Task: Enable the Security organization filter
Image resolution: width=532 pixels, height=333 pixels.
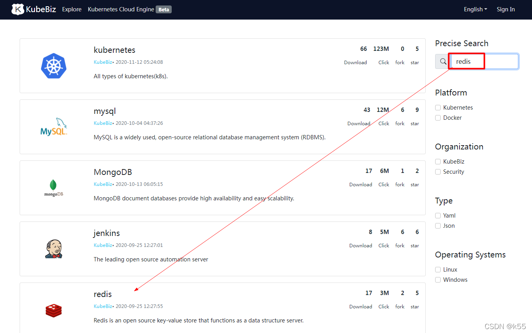Action: 438,172
